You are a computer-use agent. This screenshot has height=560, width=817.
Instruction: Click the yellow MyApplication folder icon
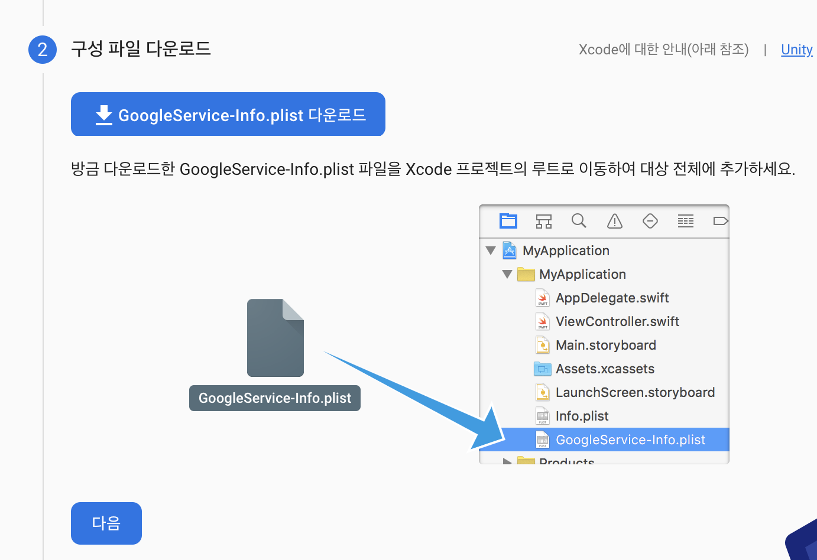[526, 274]
